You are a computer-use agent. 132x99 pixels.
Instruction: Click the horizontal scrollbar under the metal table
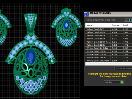(x=109, y=64)
